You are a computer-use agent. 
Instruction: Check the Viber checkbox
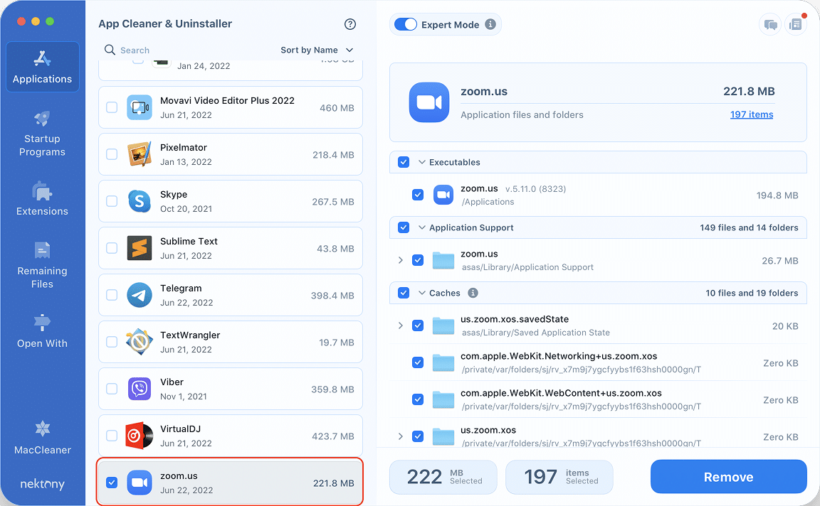tap(112, 389)
